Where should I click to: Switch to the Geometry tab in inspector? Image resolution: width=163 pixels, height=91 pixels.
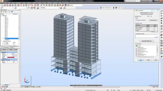[6, 48]
